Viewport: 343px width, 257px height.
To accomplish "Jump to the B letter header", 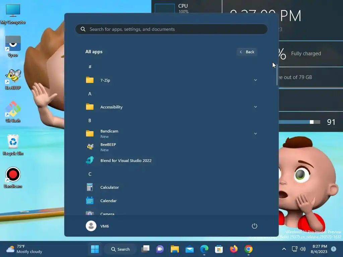I will [90, 120].
